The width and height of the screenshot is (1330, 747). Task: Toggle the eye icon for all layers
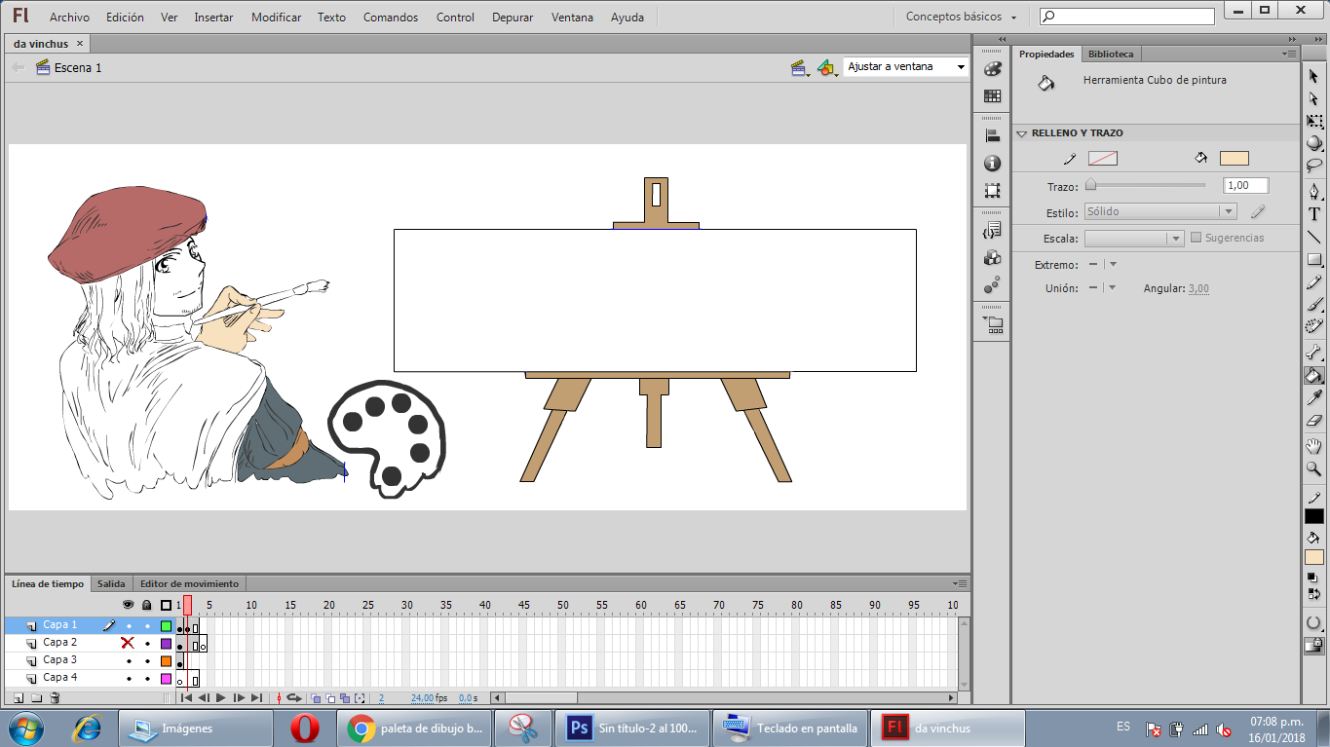pos(128,605)
